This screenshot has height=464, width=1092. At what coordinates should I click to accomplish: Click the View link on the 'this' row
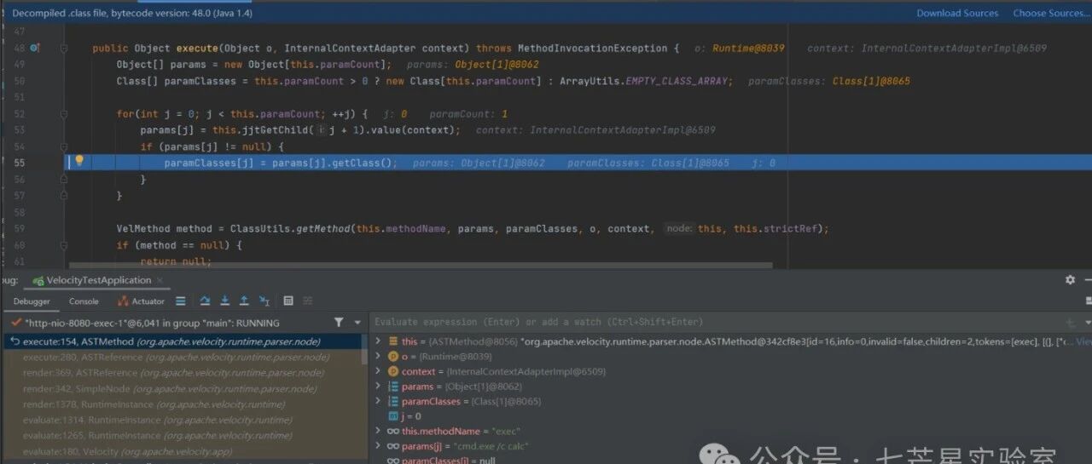(x=1083, y=341)
